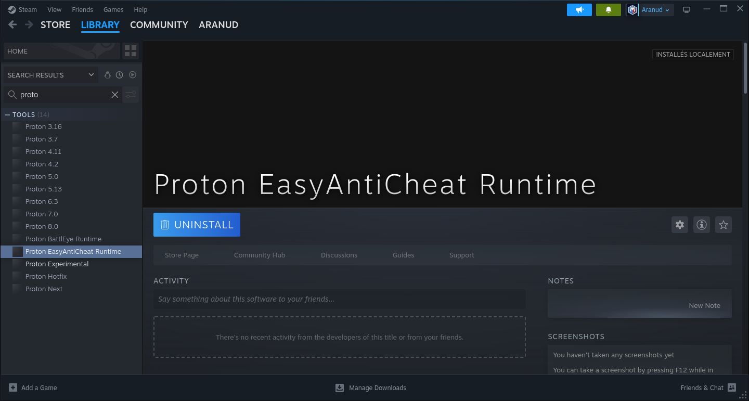Go forward with the right arrow
Screen dimensions: 749x401
point(29,24)
